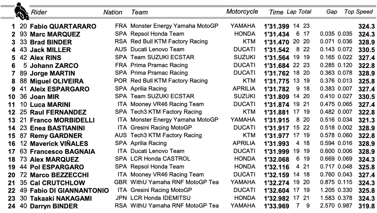Click Darryn BINDER in last row

tap(54, 206)
